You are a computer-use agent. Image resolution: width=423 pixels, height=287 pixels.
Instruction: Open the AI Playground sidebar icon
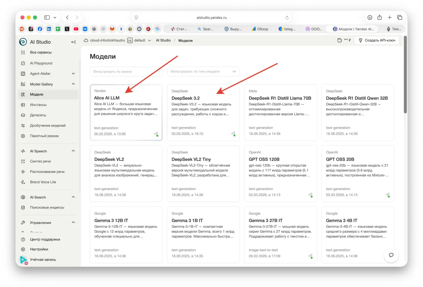[x=23, y=63]
